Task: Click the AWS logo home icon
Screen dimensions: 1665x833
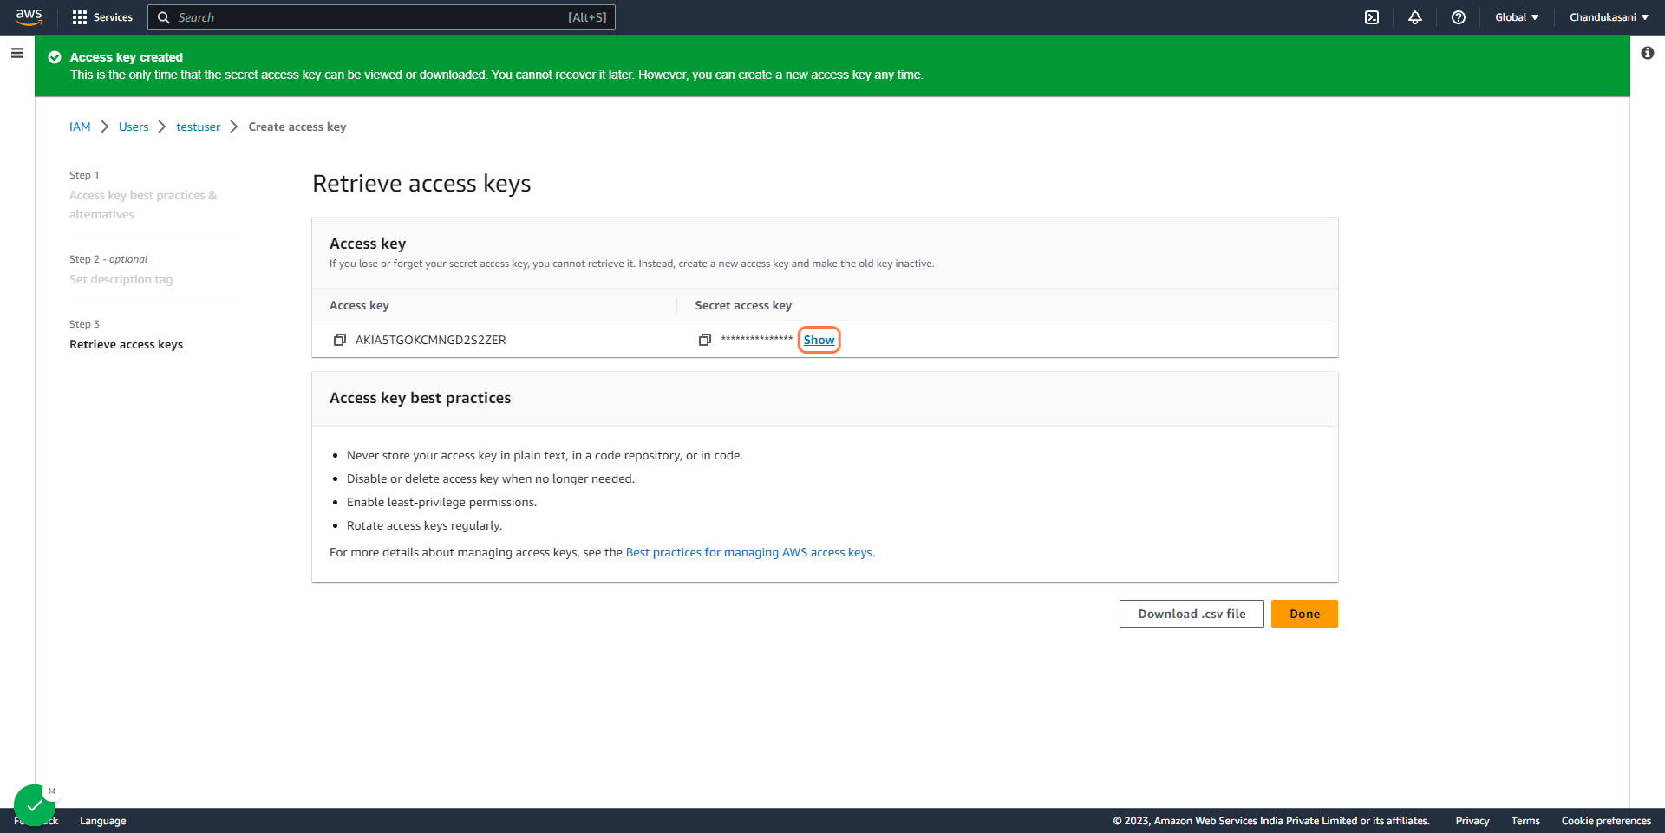Action: pyautogui.click(x=29, y=17)
